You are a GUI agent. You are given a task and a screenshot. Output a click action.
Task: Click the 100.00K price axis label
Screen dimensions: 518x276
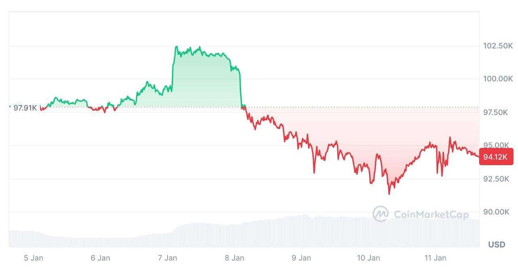point(498,79)
